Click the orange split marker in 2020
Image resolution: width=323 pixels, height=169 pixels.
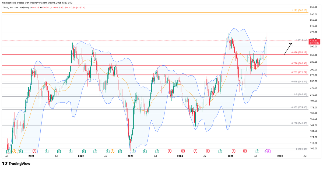[x=15, y=151]
